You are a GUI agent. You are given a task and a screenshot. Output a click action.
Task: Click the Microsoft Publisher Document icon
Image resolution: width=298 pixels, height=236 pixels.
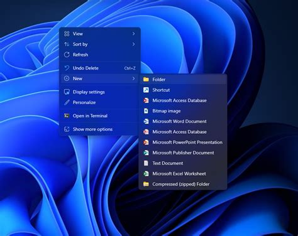[146, 153]
